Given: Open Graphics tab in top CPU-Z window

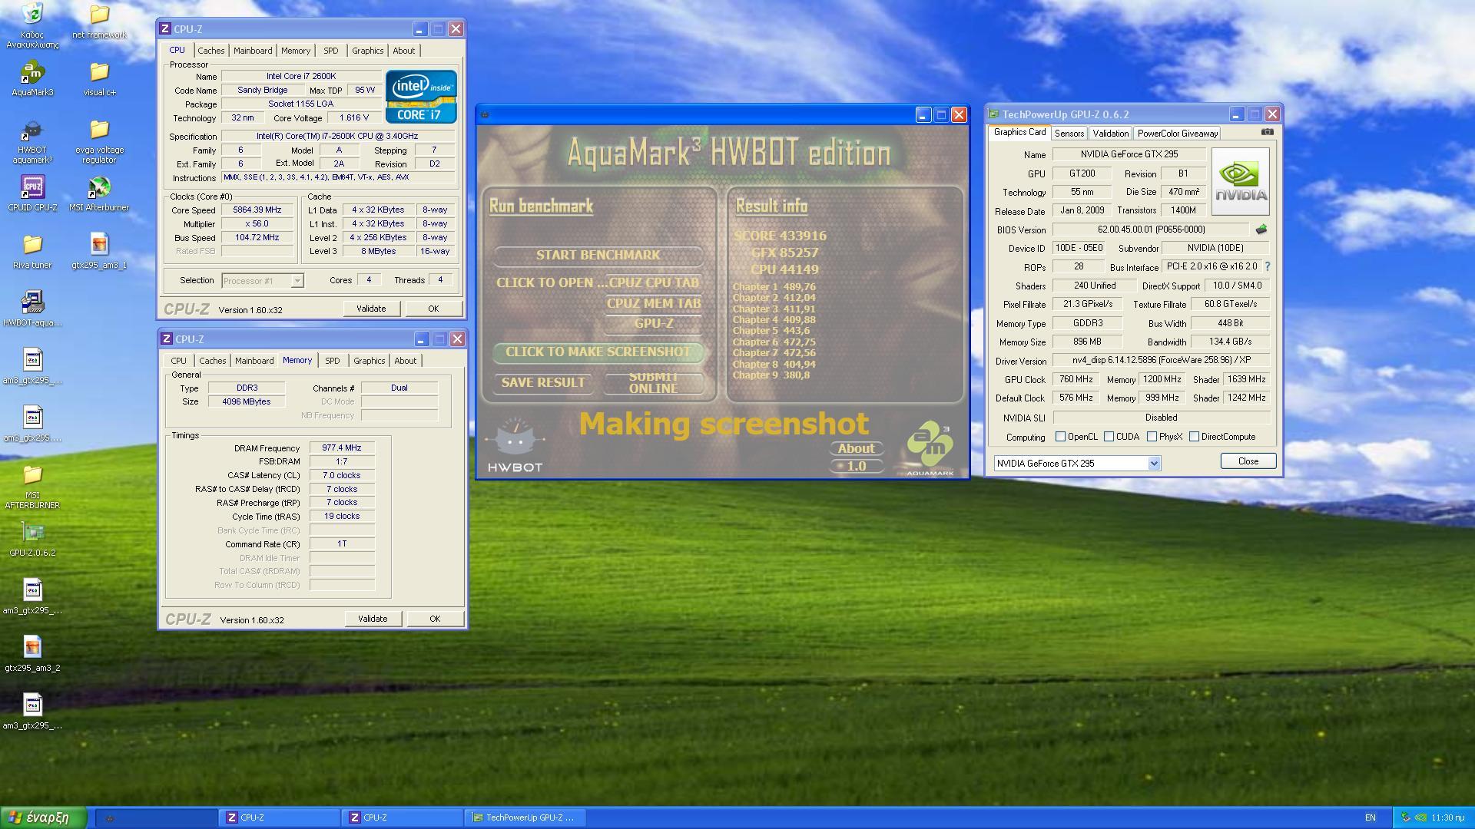Looking at the screenshot, I should pyautogui.click(x=367, y=51).
